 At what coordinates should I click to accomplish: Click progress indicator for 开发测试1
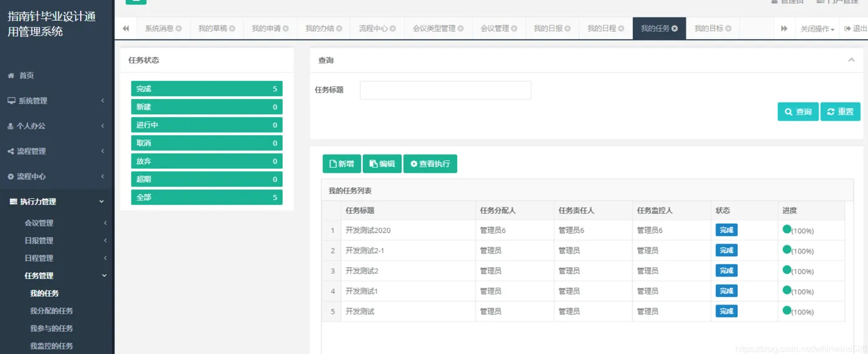(787, 290)
